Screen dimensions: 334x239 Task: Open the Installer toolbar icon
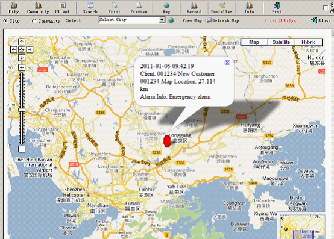221,8
